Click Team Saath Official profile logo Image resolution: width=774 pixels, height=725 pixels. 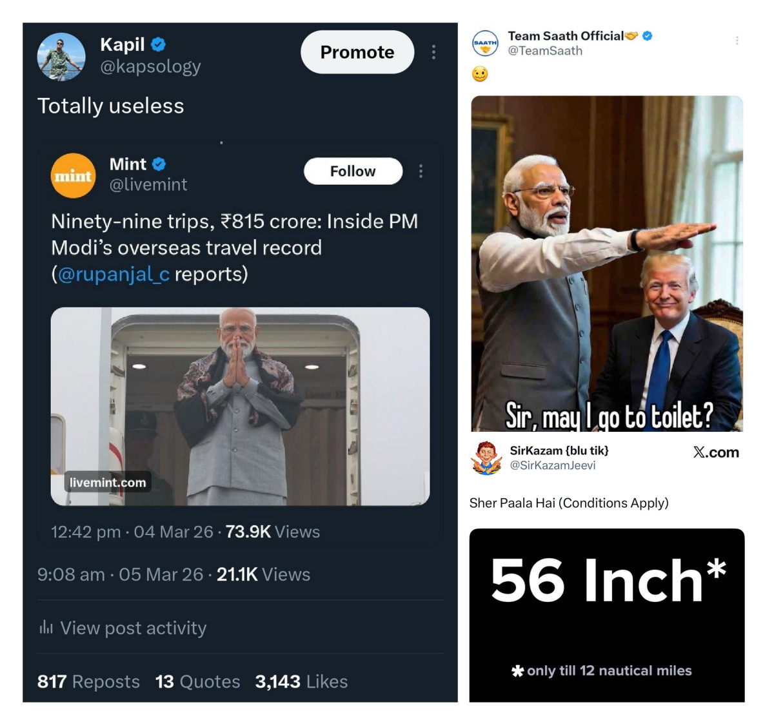485,44
